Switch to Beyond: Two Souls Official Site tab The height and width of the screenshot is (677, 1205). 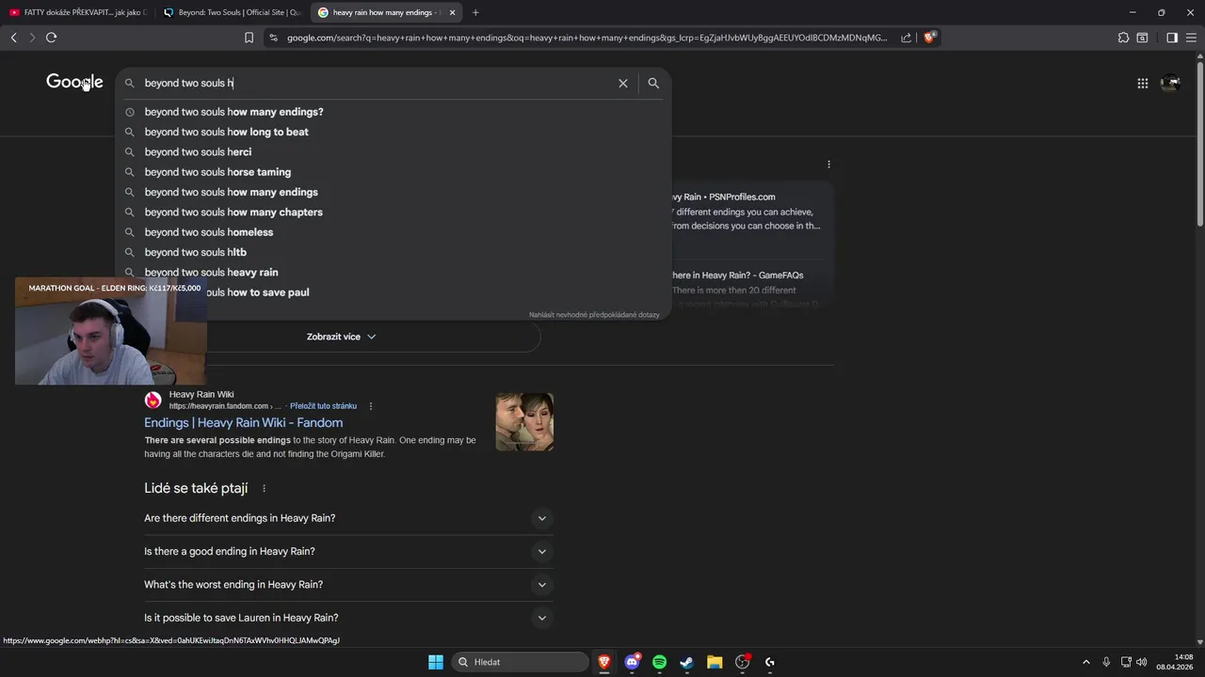(232, 12)
